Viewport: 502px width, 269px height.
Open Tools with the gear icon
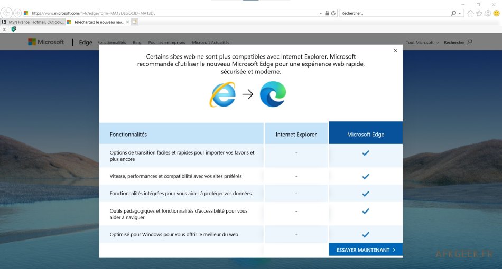point(488,13)
